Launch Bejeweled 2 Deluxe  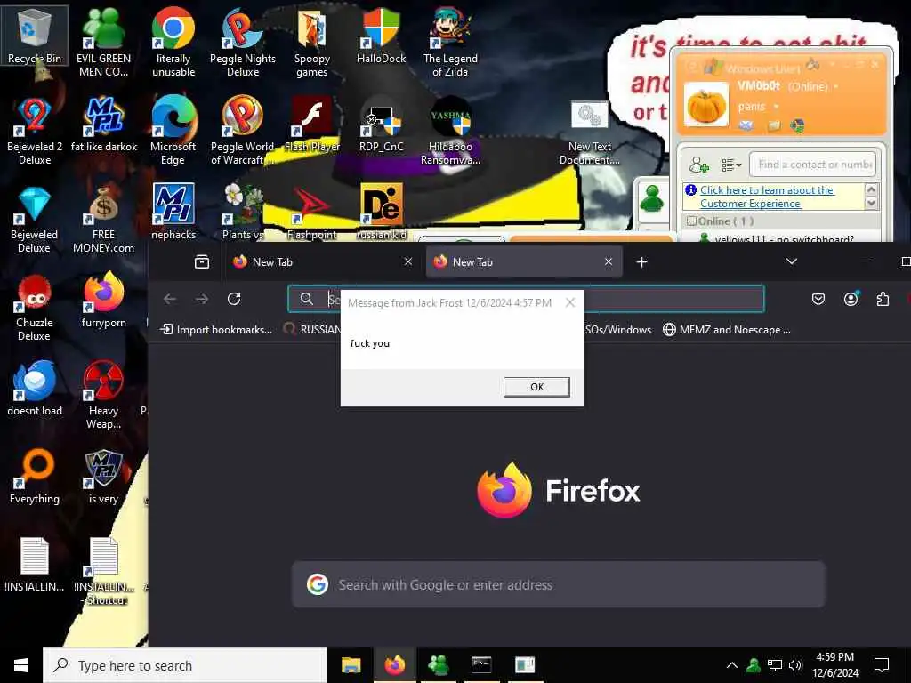tap(35, 130)
